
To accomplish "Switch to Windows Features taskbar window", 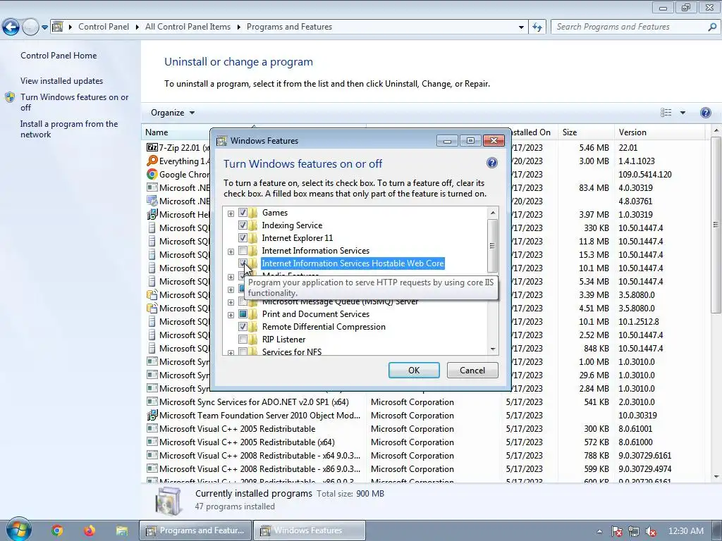I will [310, 530].
